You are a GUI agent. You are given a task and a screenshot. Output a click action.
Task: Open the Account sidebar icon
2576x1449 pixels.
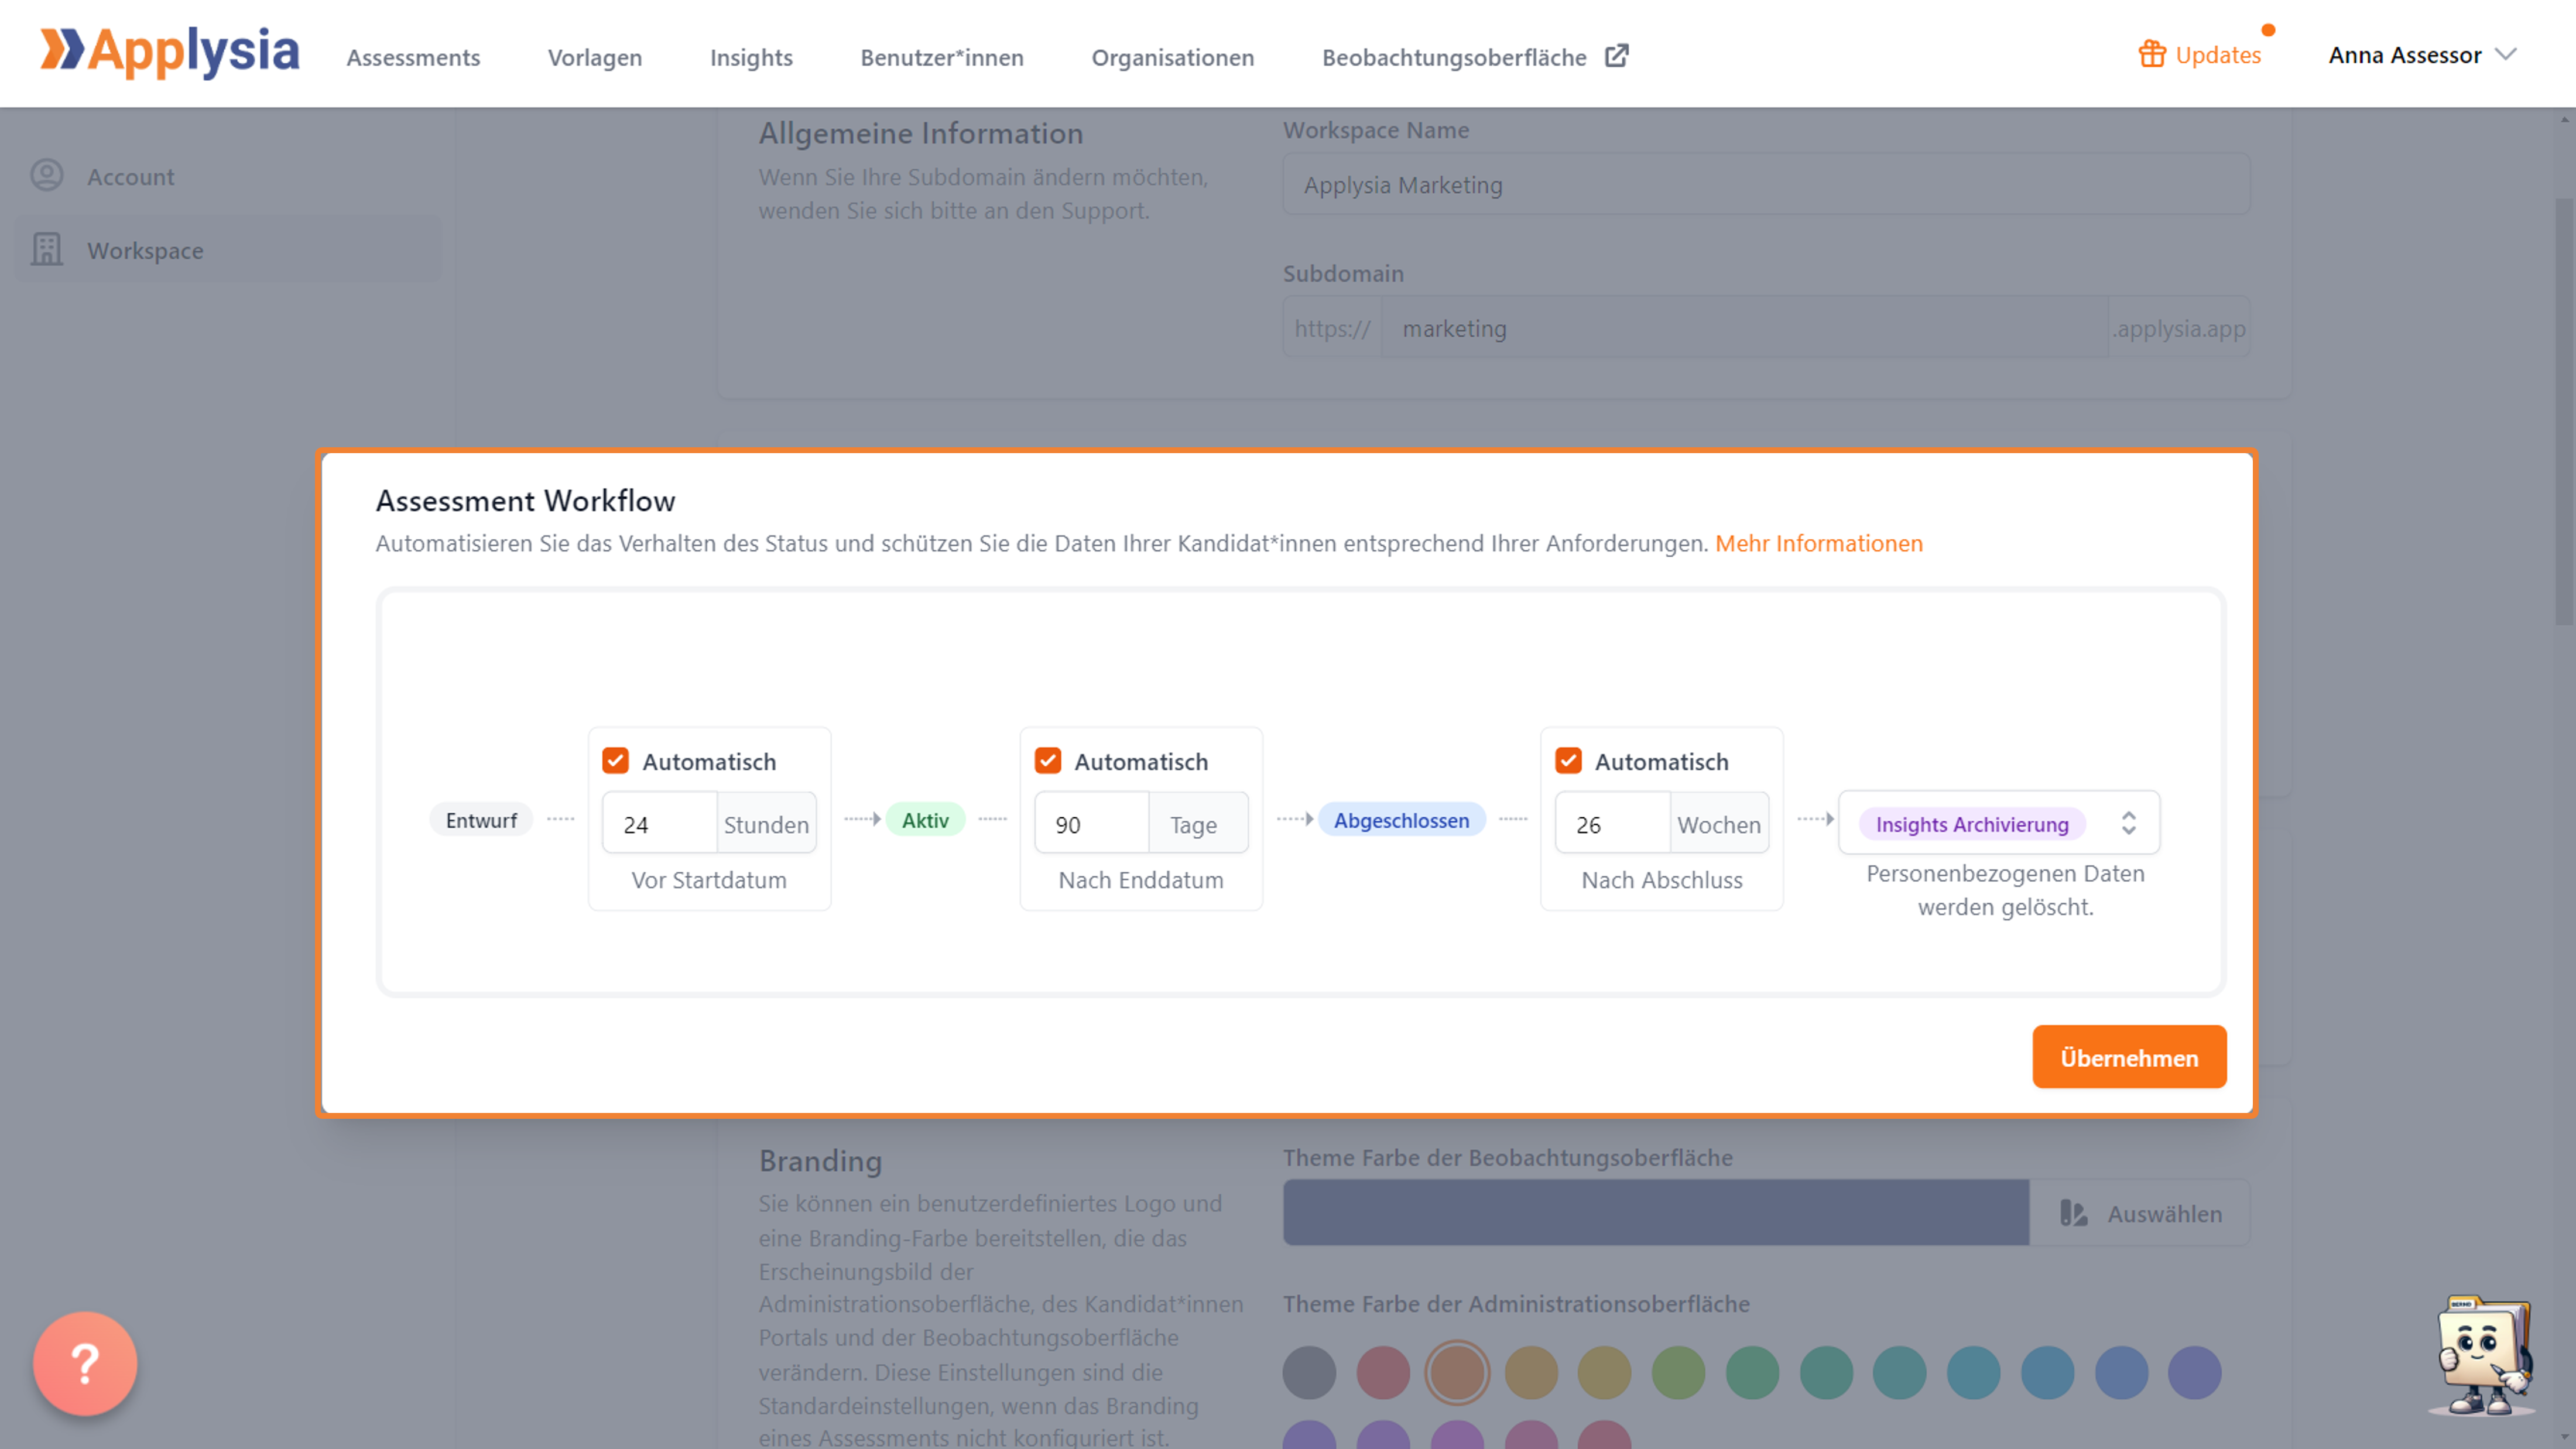tap(47, 176)
